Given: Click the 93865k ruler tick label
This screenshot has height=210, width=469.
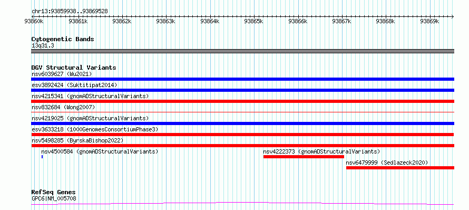Looking at the screenshot, I should click(253, 21).
